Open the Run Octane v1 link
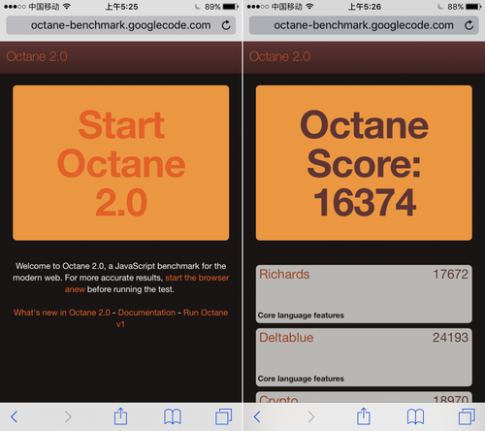Screen dimensions: 485x431 pos(206,313)
